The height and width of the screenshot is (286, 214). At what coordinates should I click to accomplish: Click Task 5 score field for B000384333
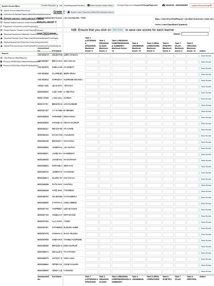(x=154, y=136)
